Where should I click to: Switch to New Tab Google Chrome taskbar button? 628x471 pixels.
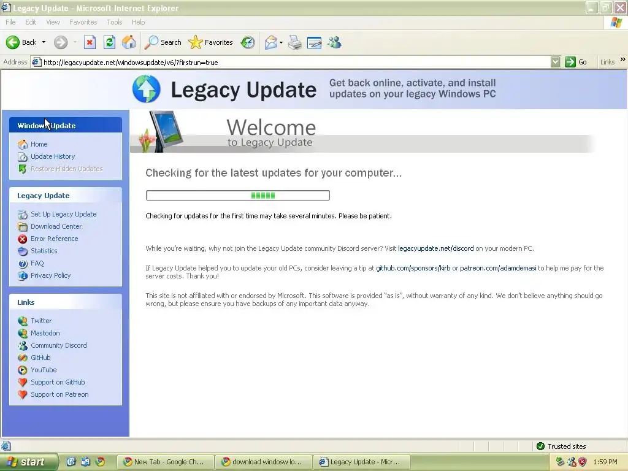coord(165,462)
